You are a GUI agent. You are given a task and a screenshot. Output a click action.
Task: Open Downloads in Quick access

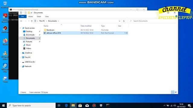tap(30, 35)
